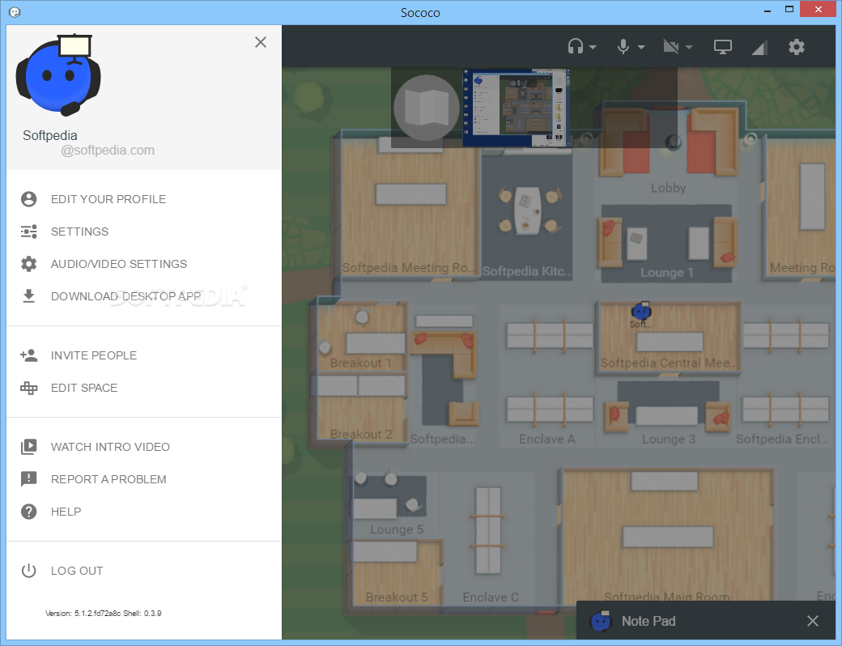842x646 pixels.
Task: Open the shared screen thumbnail preview
Action: 516,108
